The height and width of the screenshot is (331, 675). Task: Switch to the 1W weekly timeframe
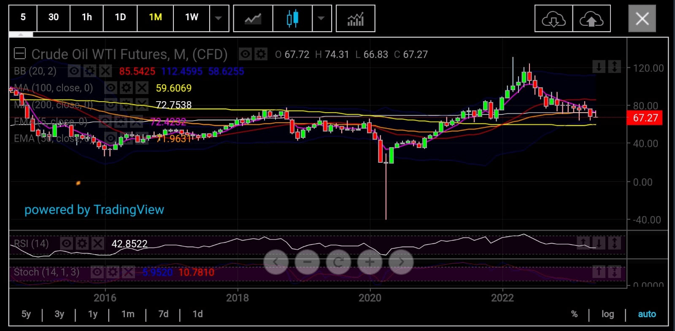tap(192, 18)
